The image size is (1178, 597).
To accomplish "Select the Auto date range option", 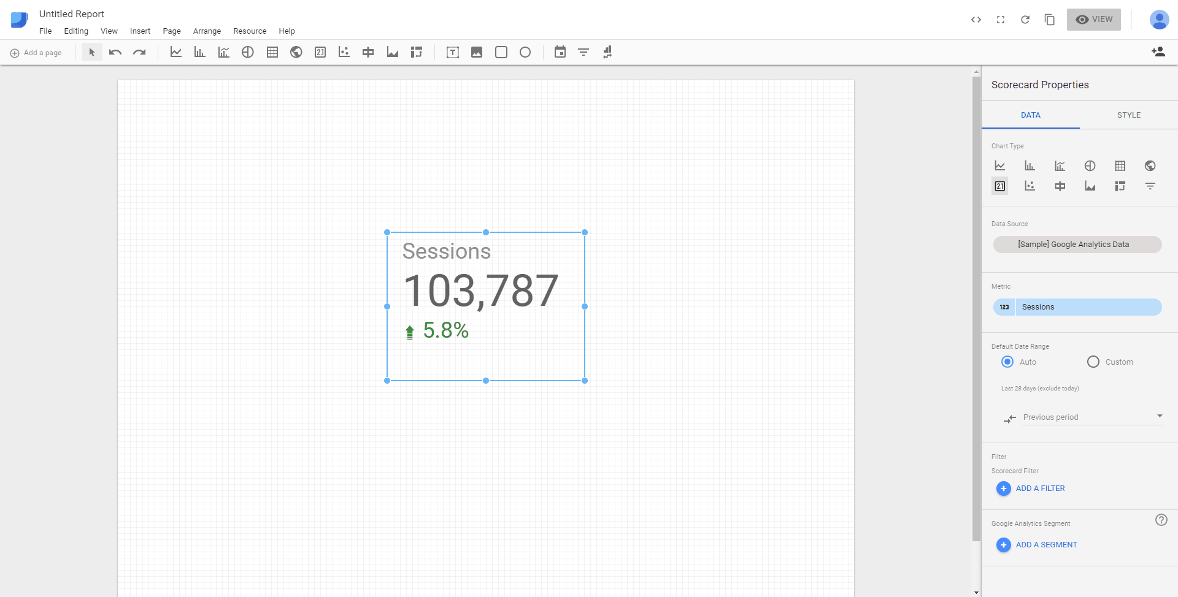I will pyautogui.click(x=1006, y=362).
